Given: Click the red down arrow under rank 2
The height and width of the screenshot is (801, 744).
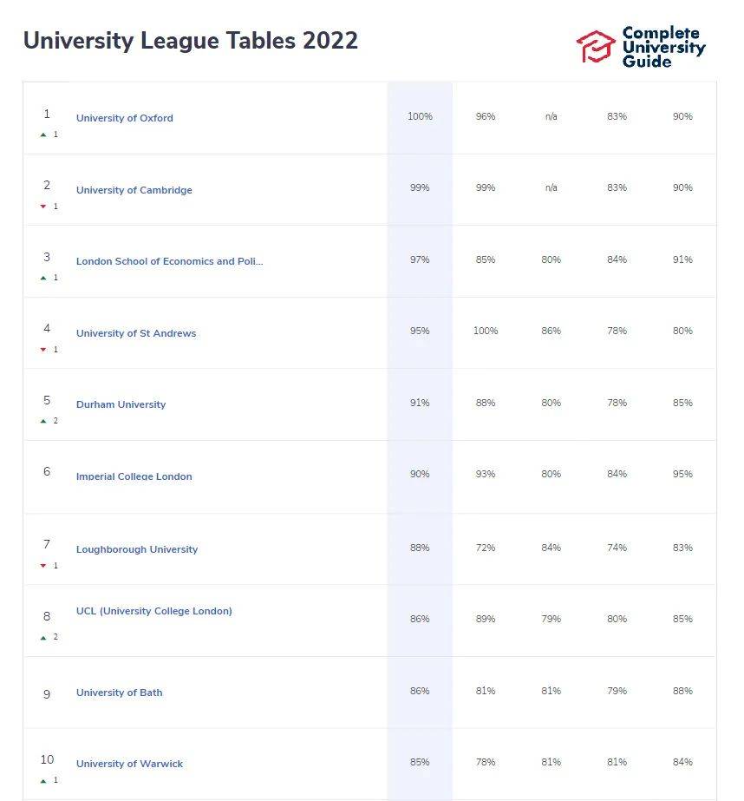Looking at the screenshot, I should (x=43, y=207).
